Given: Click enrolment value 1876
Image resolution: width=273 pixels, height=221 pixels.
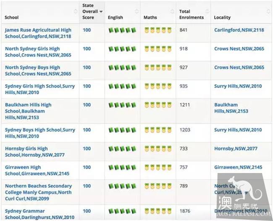Looking at the screenshot, I should (x=185, y=211).
